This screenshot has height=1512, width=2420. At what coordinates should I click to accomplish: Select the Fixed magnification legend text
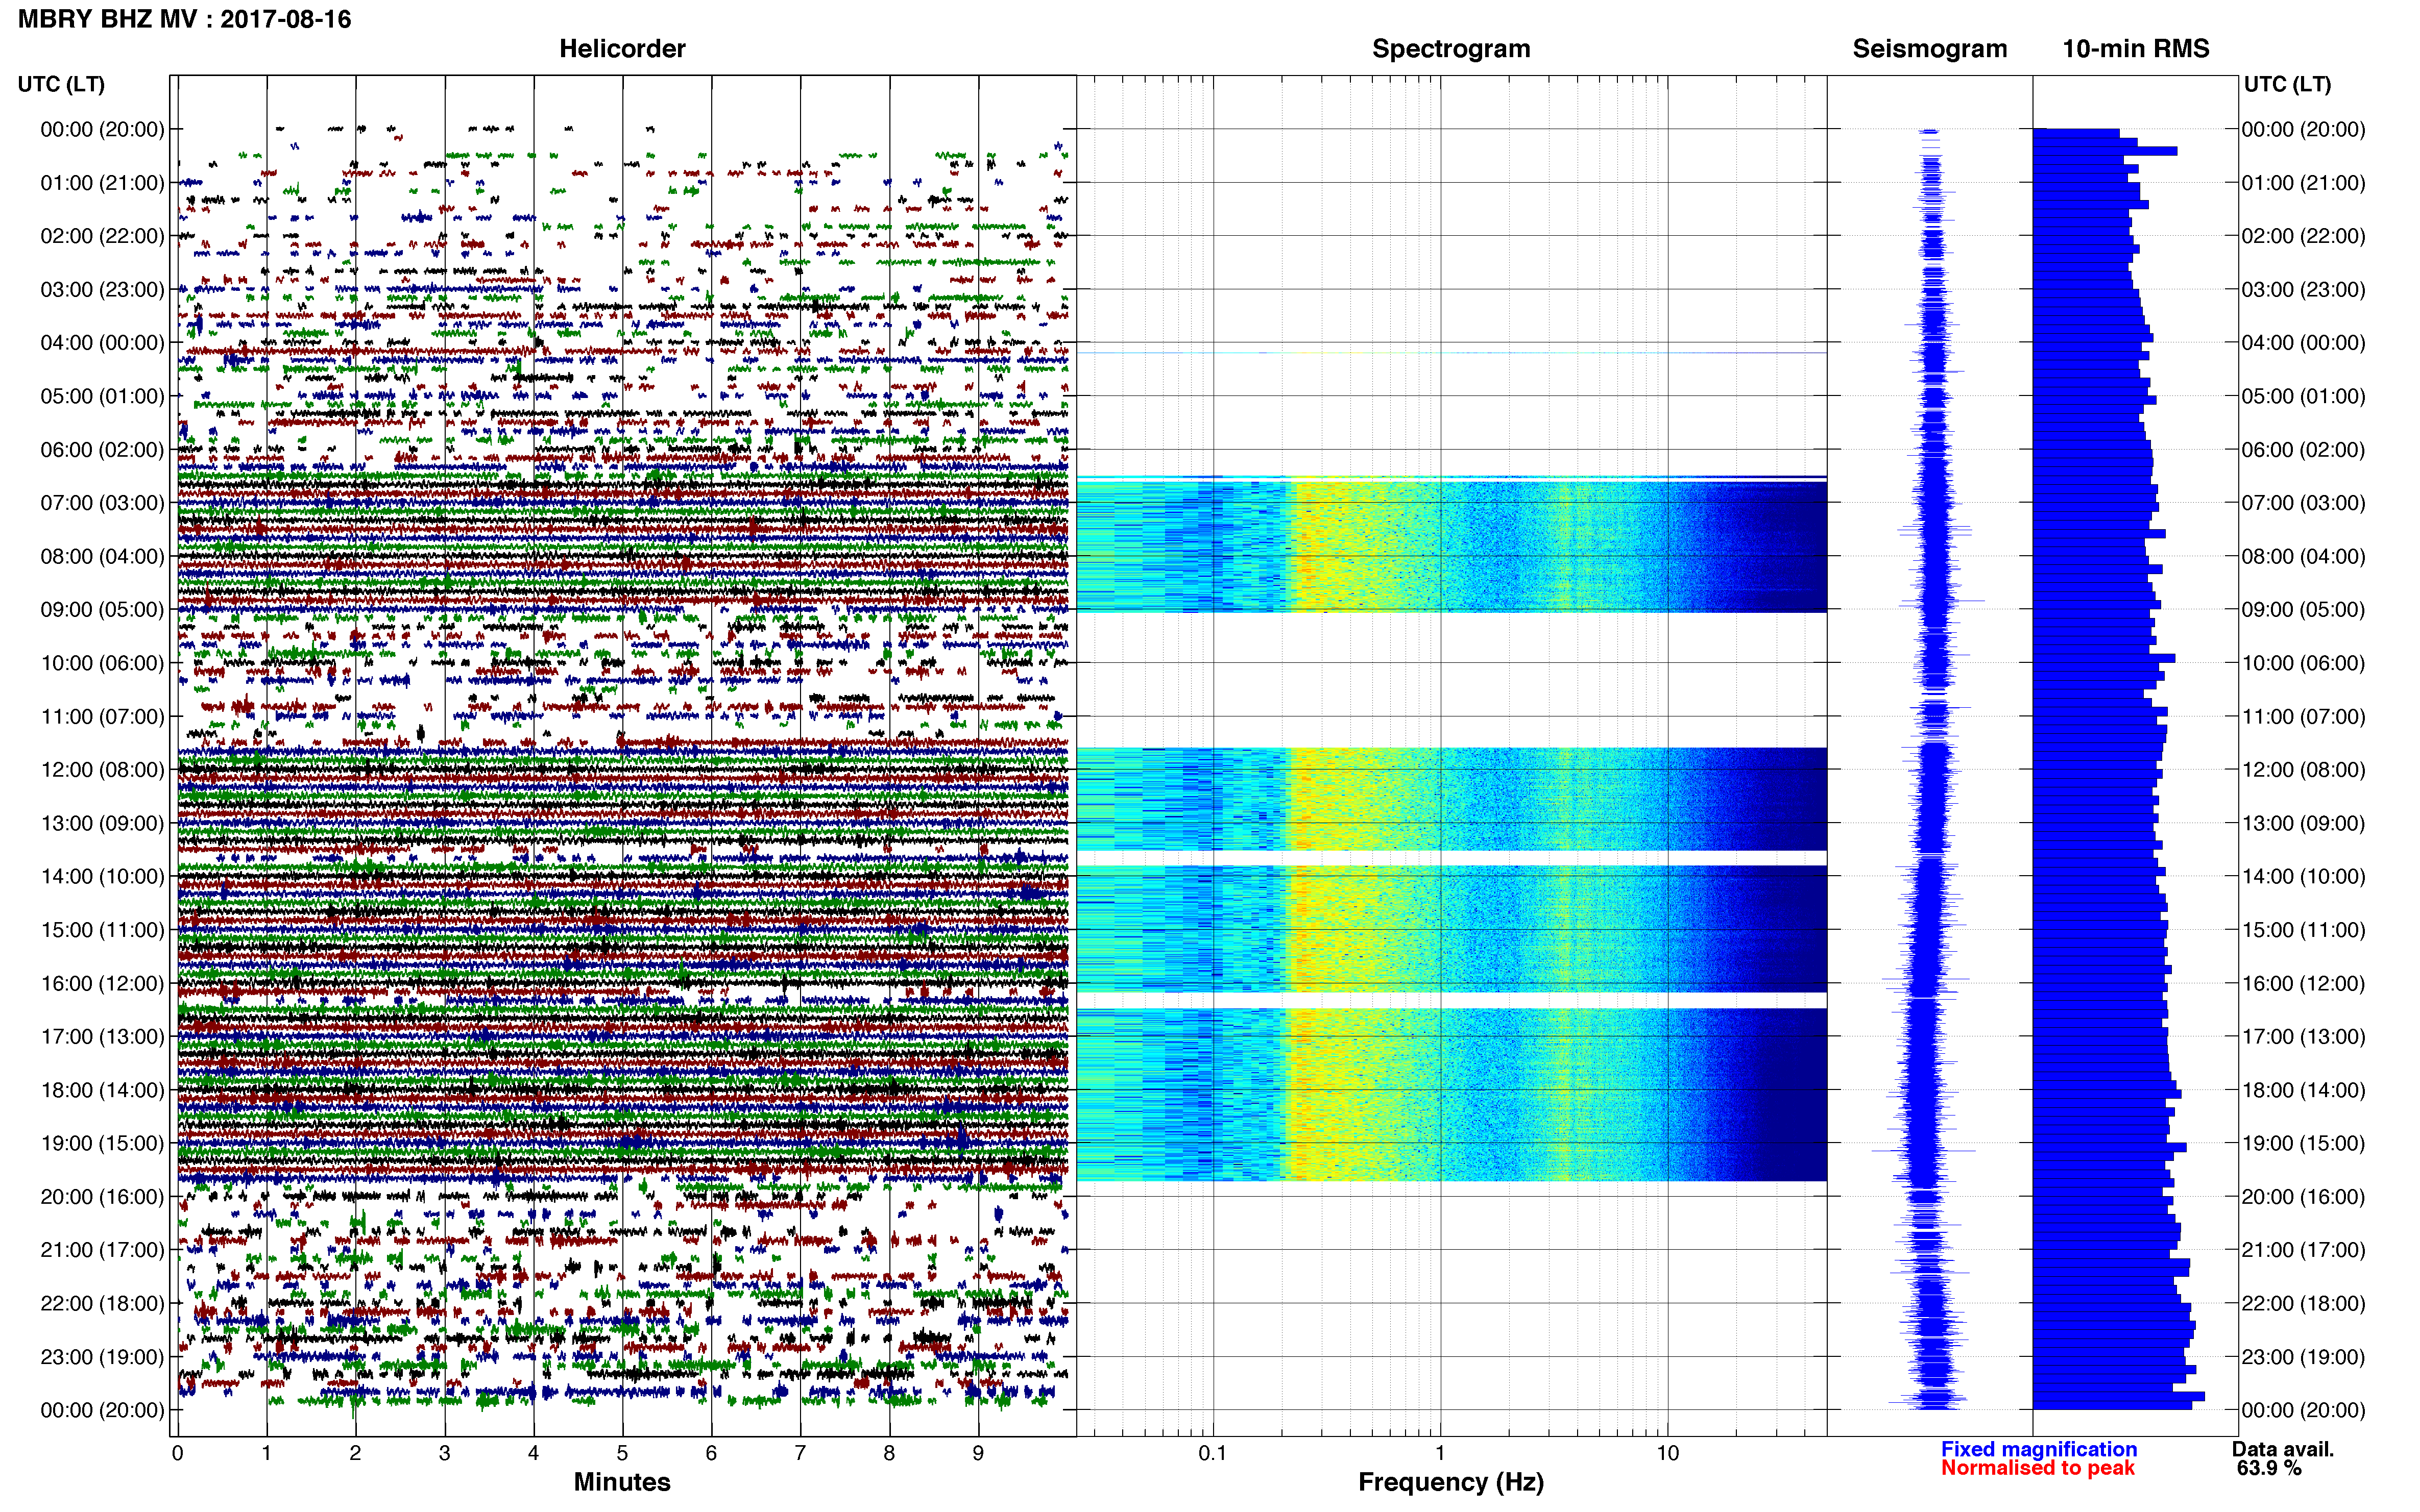coord(2038,1449)
